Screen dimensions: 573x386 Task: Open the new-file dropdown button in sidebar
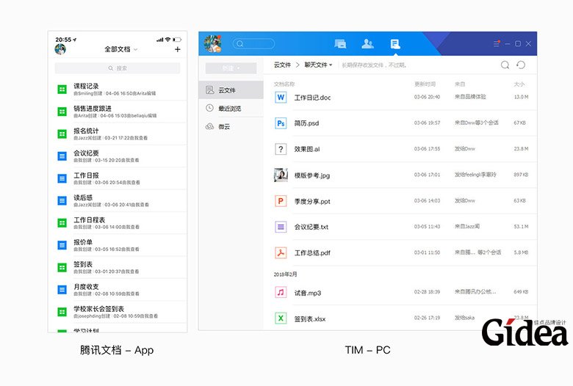[231, 68]
